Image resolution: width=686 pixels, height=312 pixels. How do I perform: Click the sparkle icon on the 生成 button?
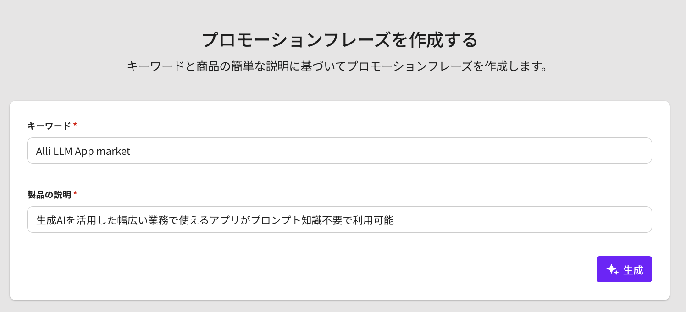coord(613,269)
